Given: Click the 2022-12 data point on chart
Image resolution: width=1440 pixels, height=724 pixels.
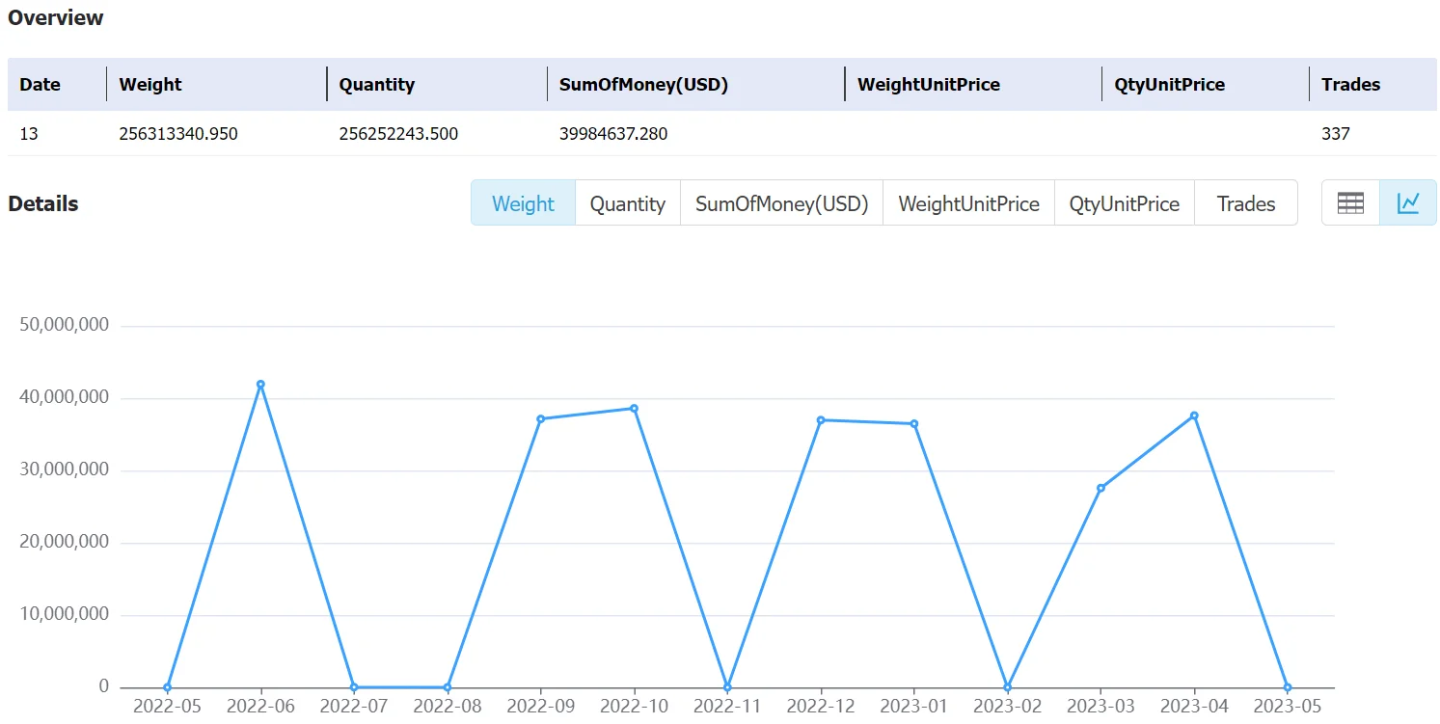Looking at the screenshot, I should [821, 419].
